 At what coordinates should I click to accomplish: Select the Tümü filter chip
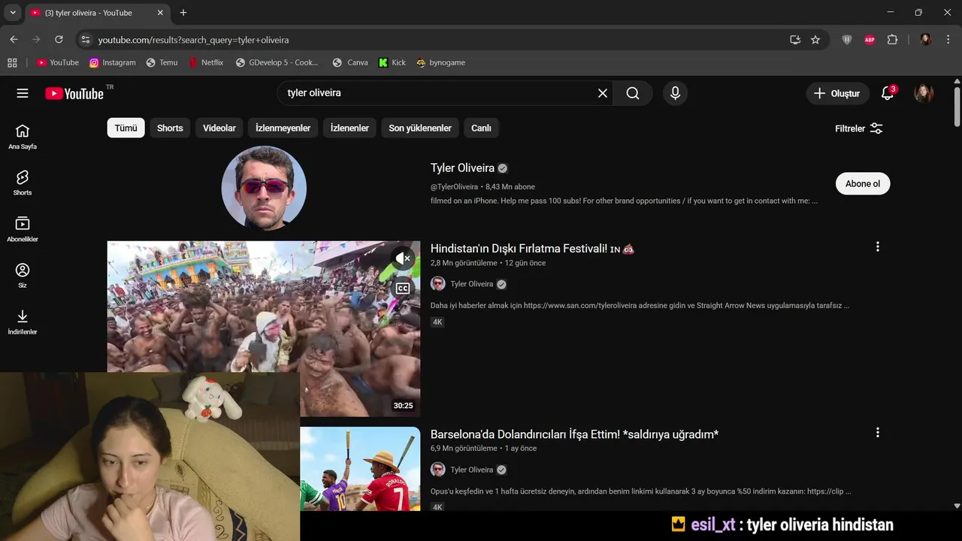click(x=126, y=128)
